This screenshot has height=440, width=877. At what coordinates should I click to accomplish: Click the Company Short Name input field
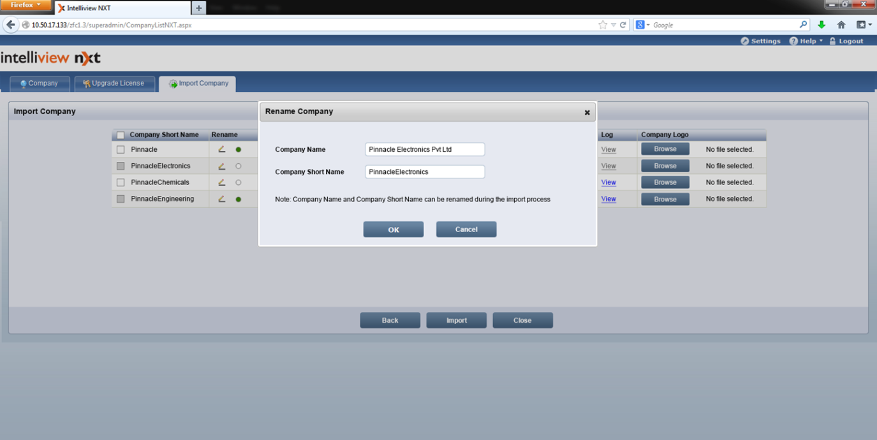pos(425,172)
